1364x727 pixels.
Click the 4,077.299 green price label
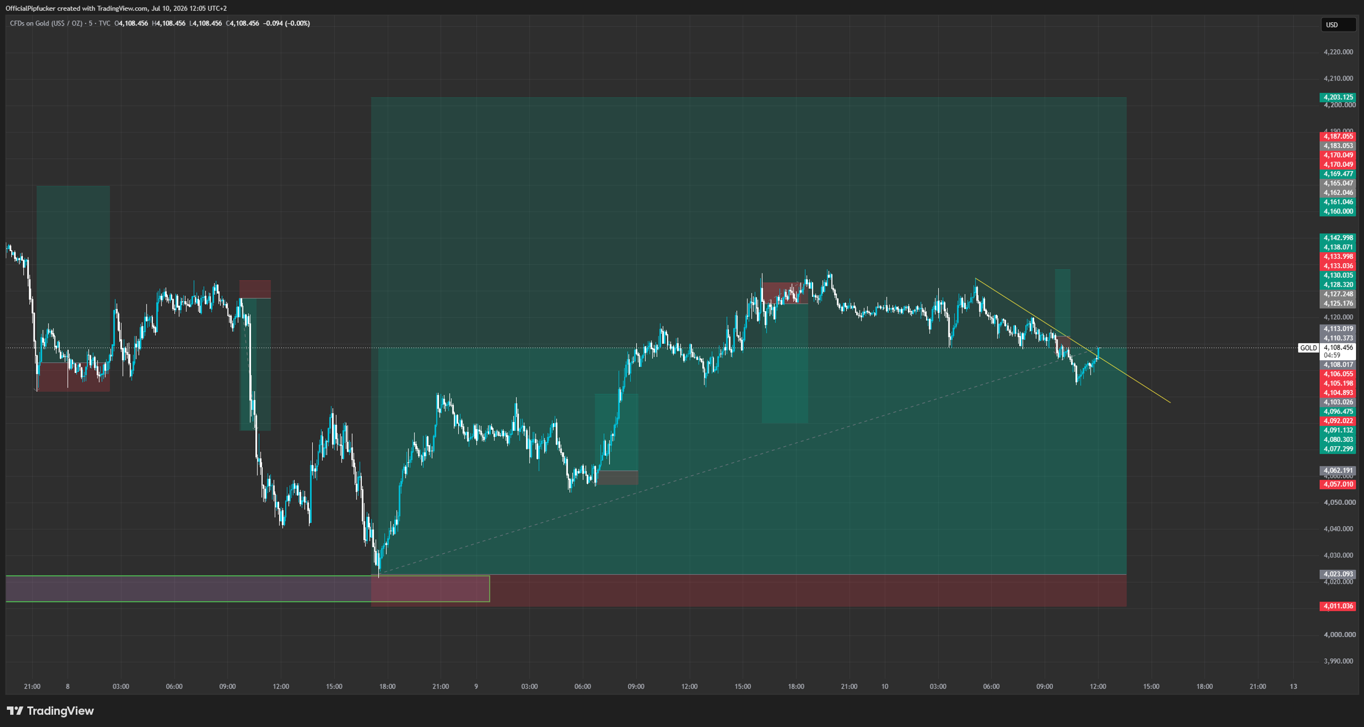tap(1338, 449)
